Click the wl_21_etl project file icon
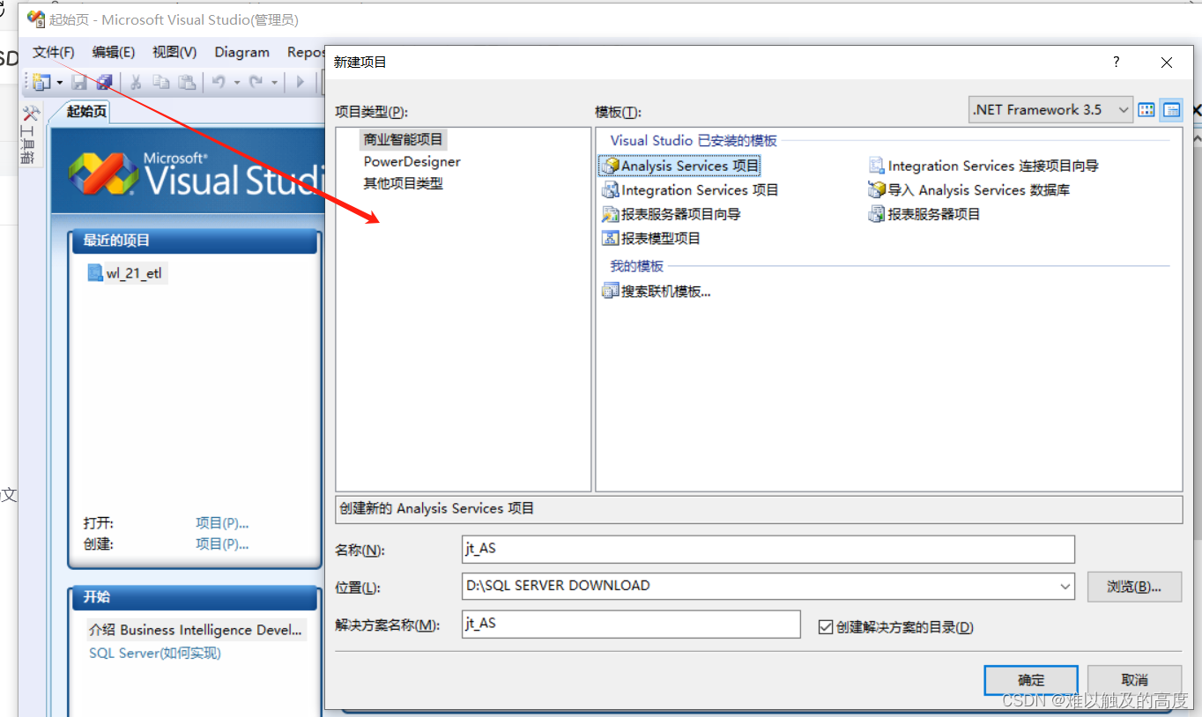The width and height of the screenshot is (1202, 717). pyautogui.click(x=95, y=273)
